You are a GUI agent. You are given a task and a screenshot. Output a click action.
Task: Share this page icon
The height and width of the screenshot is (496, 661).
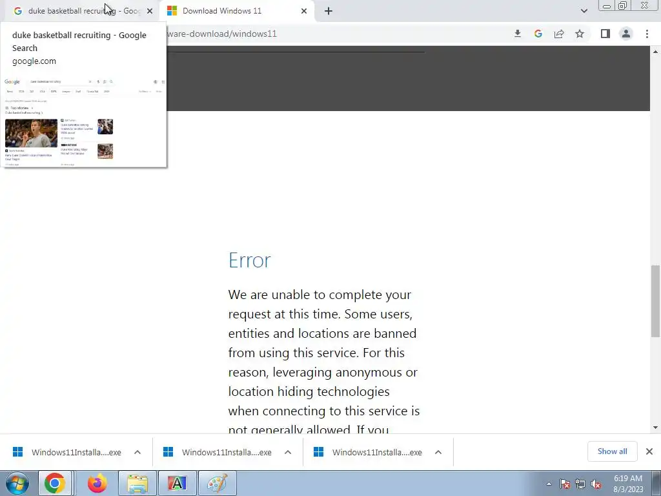(x=559, y=34)
